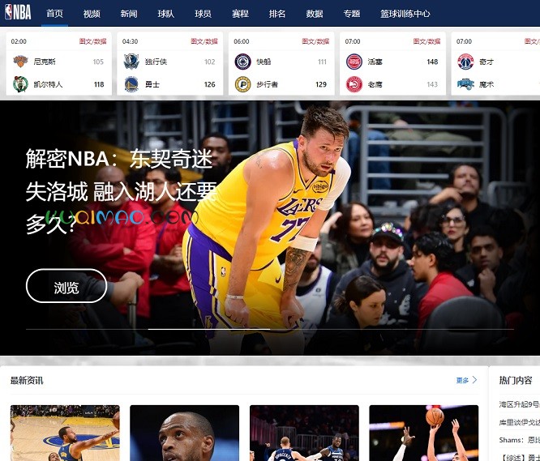Click the 步行者 team name

coord(267,84)
